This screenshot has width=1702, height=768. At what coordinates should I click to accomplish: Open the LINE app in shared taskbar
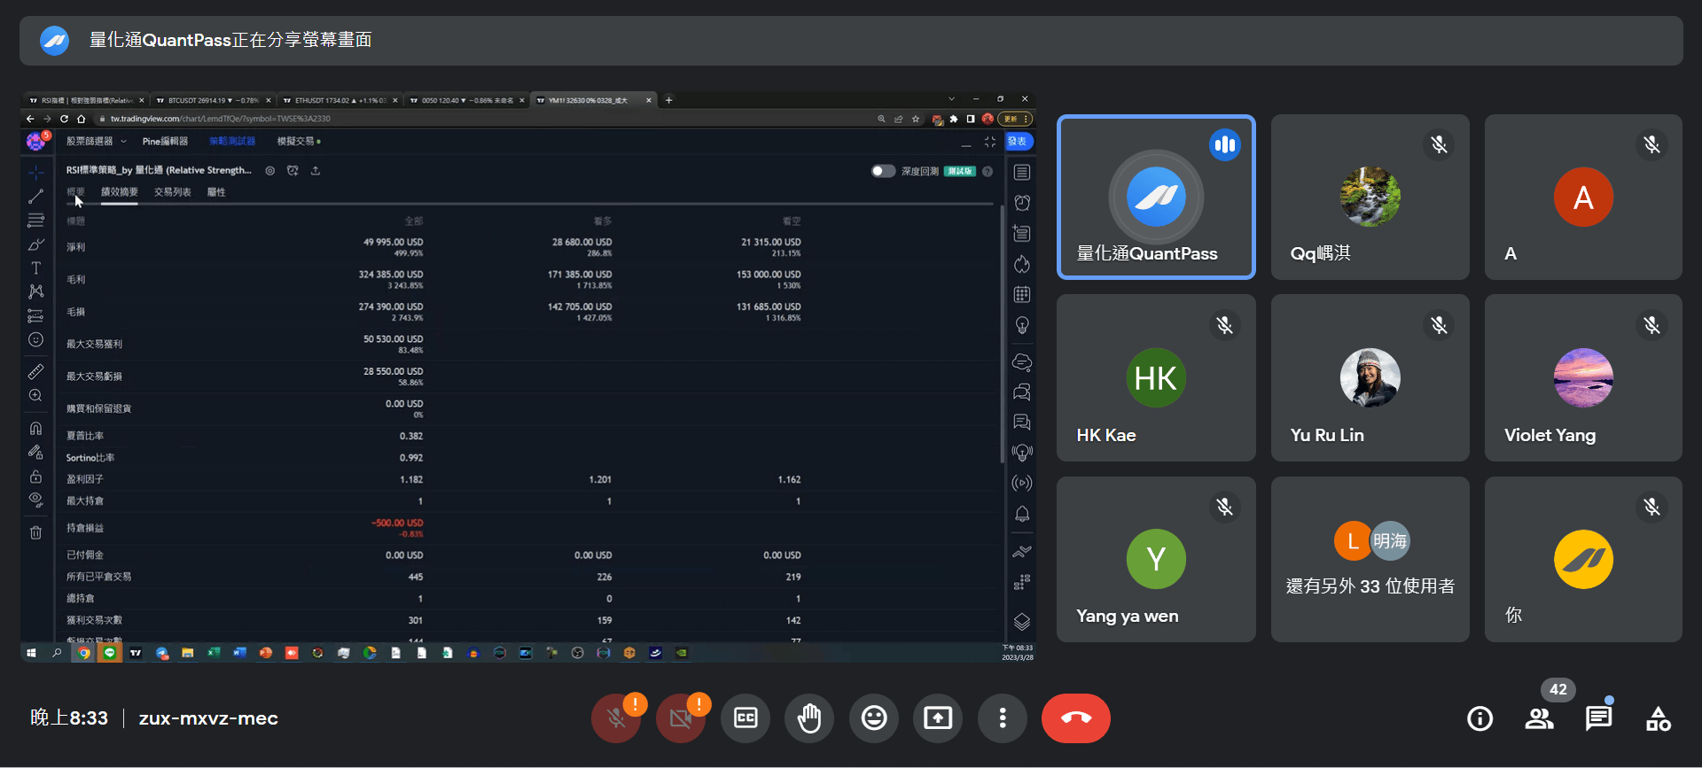[110, 653]
